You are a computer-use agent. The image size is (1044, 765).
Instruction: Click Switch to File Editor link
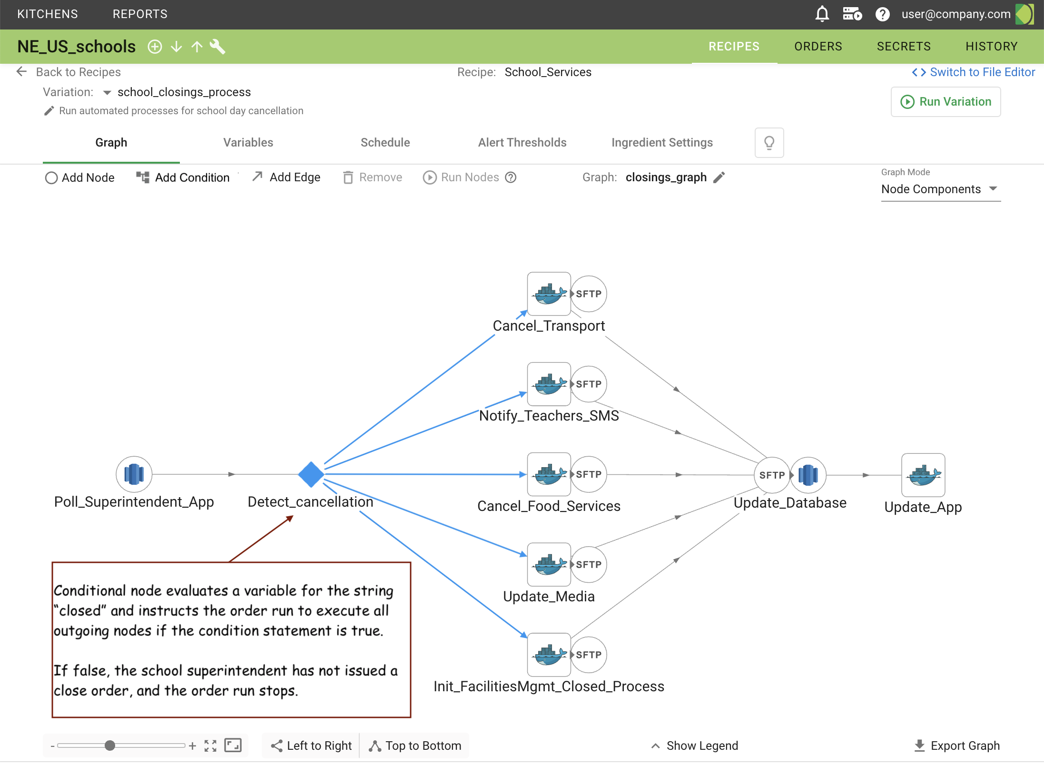[x=973, y=72]
